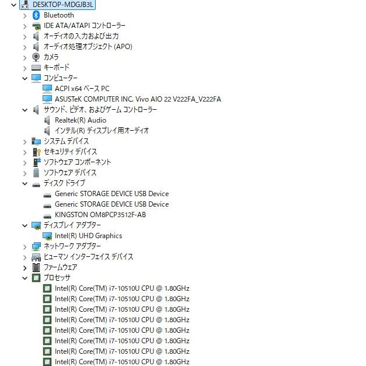The height and width of the screenshot is (366, 366).
Task: Click the network icon beside ネットワーク アダプター
Action: 36,246
